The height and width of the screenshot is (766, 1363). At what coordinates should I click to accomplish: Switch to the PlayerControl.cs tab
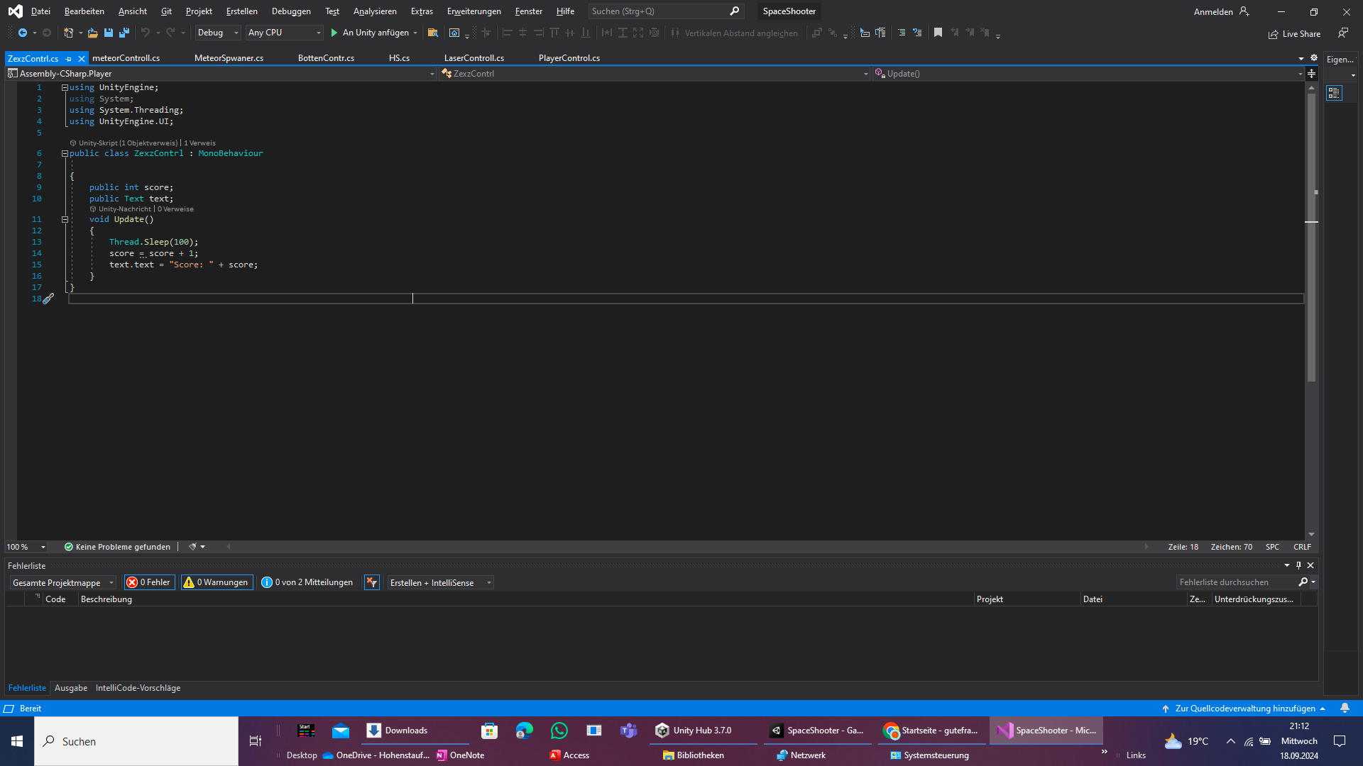[x=569, y=58]
